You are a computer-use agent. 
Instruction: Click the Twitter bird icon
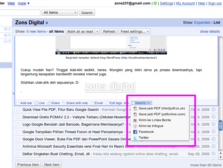coord(135,138)
